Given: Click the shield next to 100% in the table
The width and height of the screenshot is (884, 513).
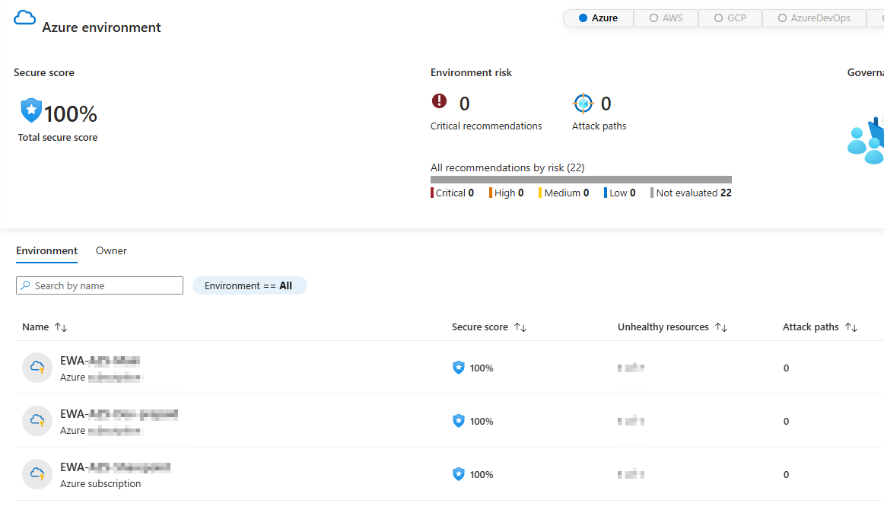Looking at the screenshot, I should click(458, 367).
